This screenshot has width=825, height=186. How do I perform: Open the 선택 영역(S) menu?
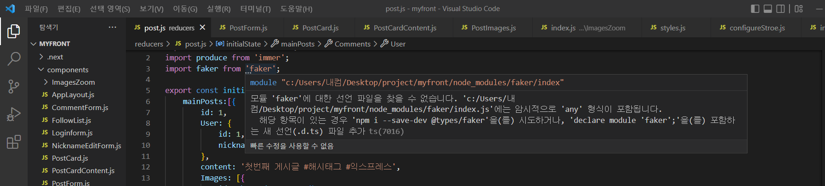pyautogui.click(x=110, y=9)
